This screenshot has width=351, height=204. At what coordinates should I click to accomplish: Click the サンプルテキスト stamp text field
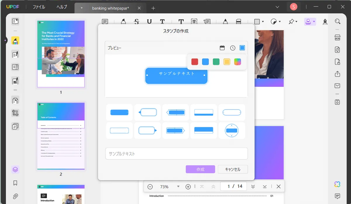[x=176, y=154]
